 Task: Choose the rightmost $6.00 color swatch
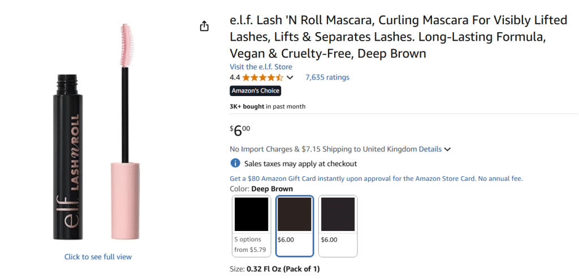338,225
